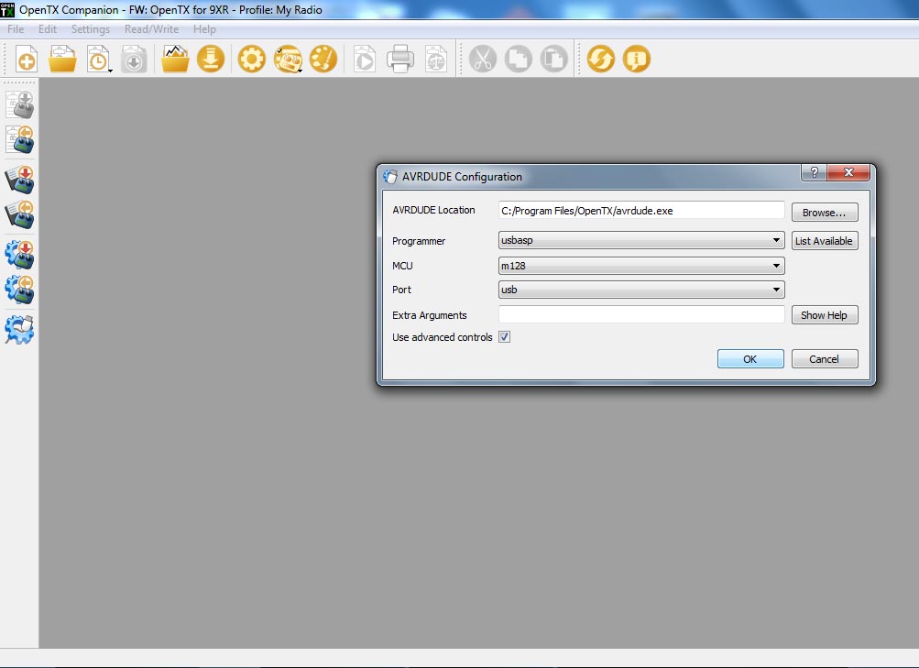Click the grayed simulate play icon

tap(365, 59)
